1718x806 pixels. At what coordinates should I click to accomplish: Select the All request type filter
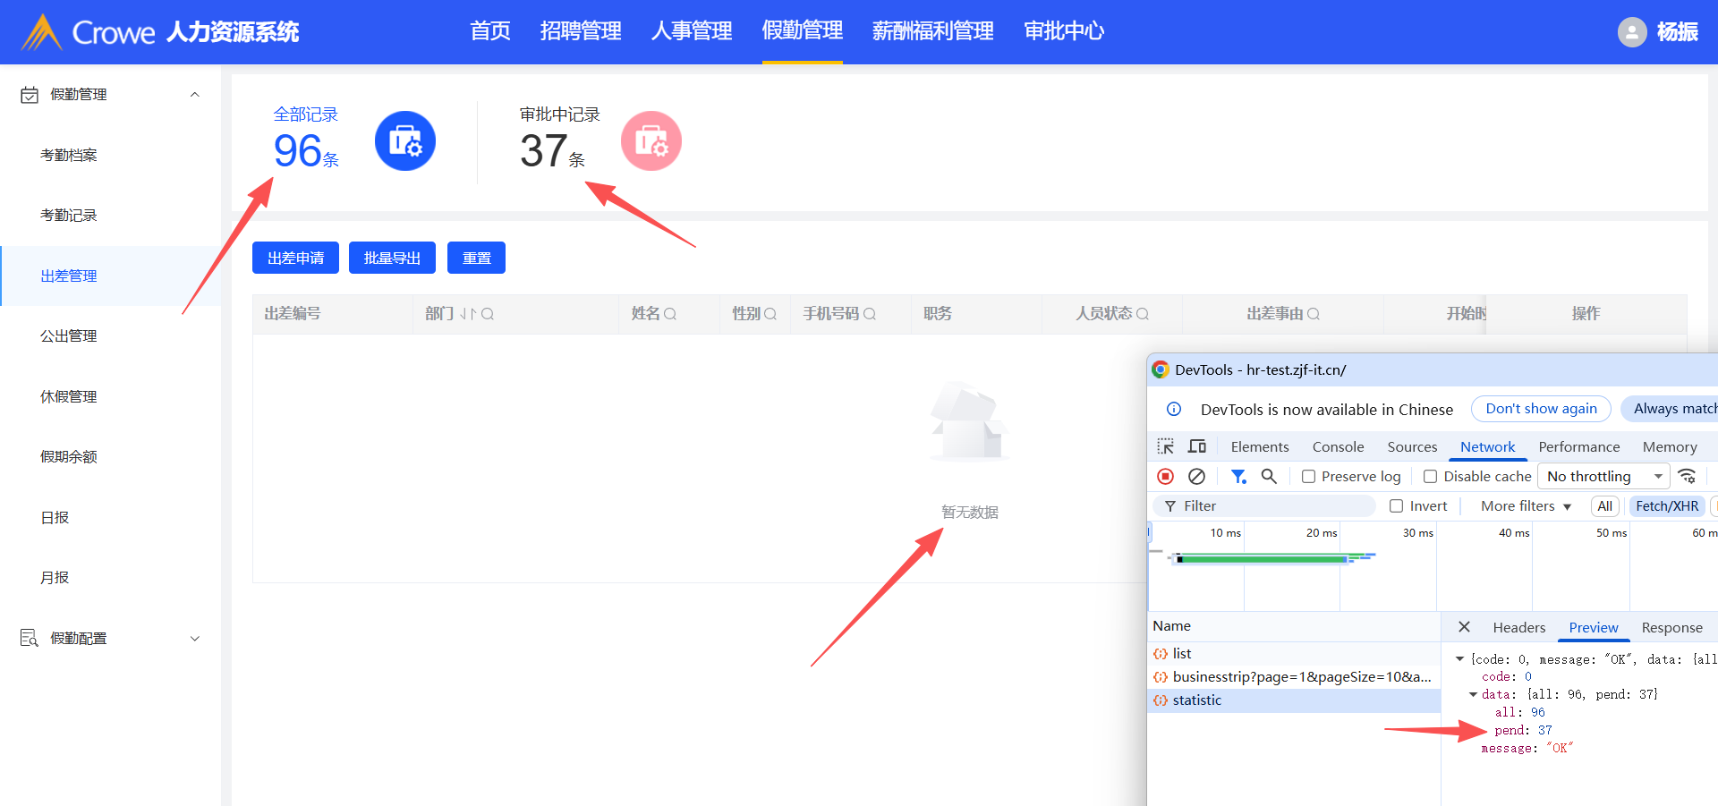(x=1605, y=506)
